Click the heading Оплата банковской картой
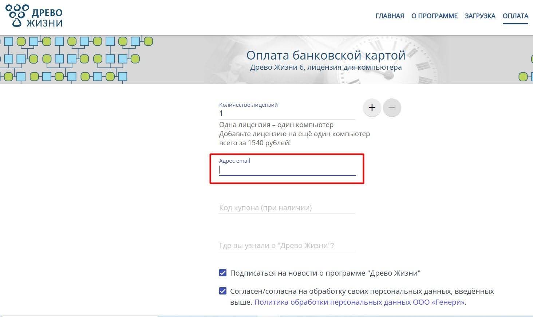 pos(326,55)
